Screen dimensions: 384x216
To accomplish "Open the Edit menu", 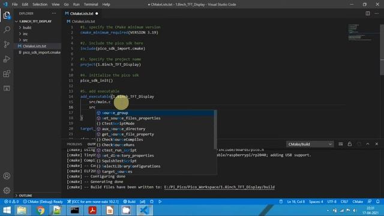I will (25, 4).
